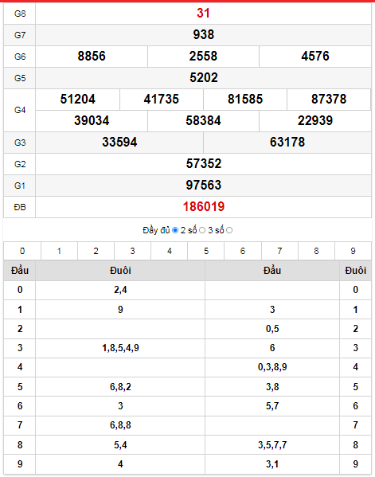Click the G7 result 938
The height and width of the screenshot is (477, 375).
(204, 35)
